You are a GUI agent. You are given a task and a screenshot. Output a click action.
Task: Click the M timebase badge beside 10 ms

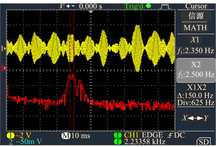point(66,135)
